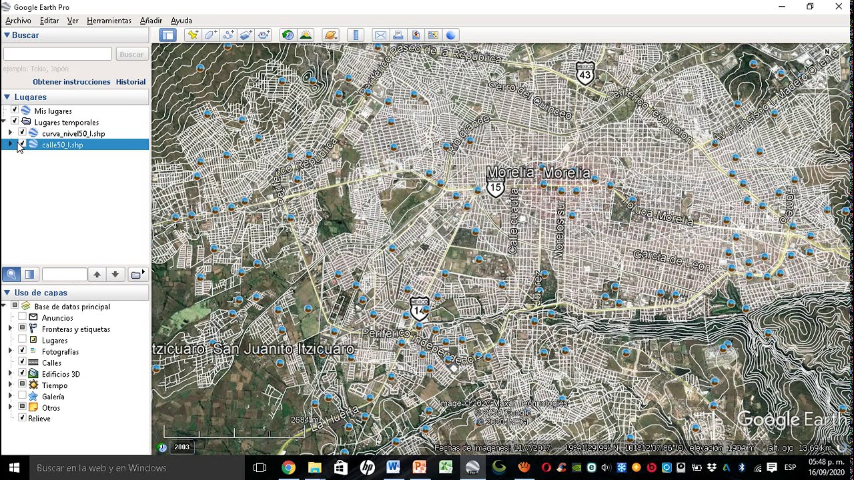View in Google Maps icon
The width and height of the screenshot is (854, 480).
click(433, 35)
